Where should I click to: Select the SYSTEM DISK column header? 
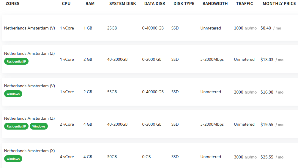(x=122, y=4)
